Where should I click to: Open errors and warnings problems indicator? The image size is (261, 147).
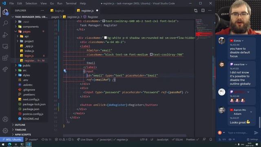click(64, 140)
